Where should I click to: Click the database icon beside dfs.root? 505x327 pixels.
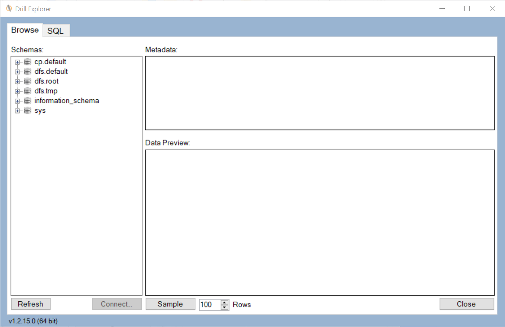click(27, 81)
